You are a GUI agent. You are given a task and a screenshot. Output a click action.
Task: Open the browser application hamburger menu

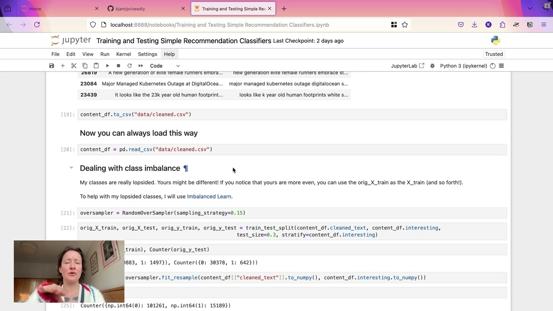[x=543, y=25]
